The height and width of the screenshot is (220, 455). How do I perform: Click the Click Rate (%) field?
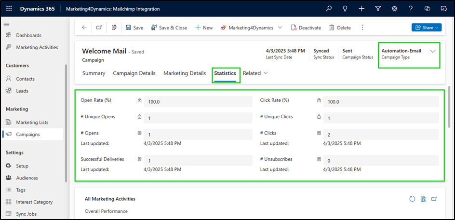tap(381, 102)
